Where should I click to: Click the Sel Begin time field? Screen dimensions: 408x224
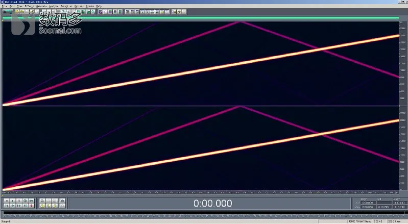click(x=368, y=203)
